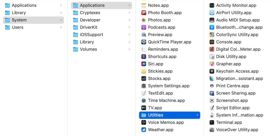Select the Volumes folder

88,49
